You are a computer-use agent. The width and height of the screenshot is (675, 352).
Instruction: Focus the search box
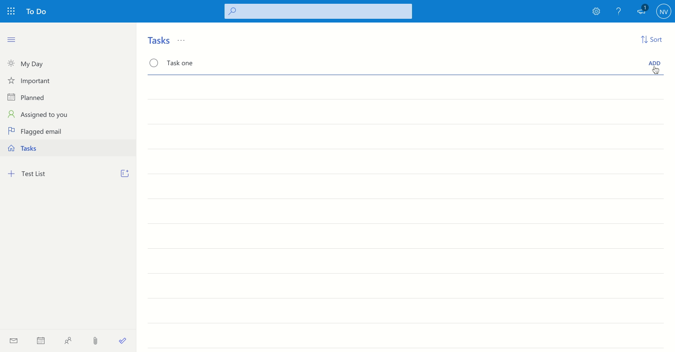click(x=318, y=11)
